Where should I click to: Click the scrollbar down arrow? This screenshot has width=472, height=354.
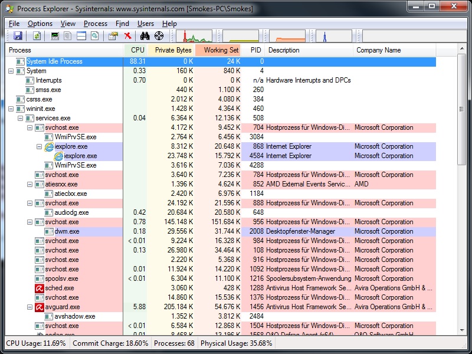point(462,330)
